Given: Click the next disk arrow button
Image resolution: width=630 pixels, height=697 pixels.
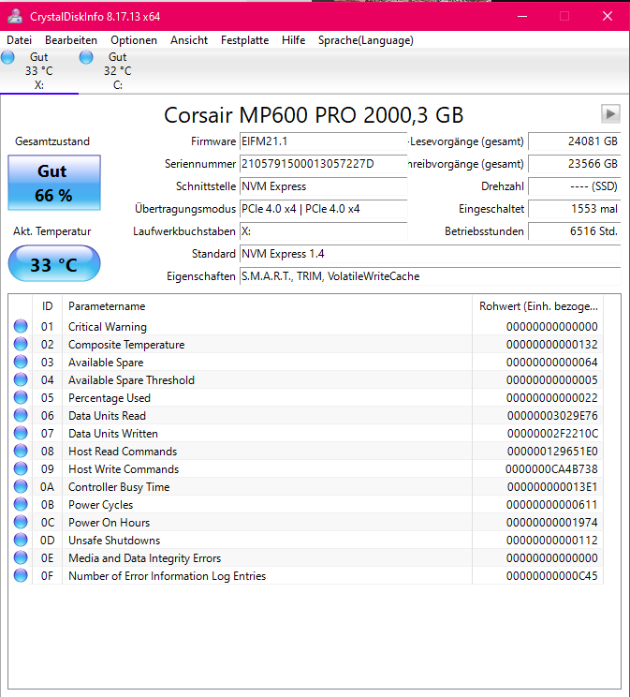Looking at the screenshot, I should (x=610, y=114).
